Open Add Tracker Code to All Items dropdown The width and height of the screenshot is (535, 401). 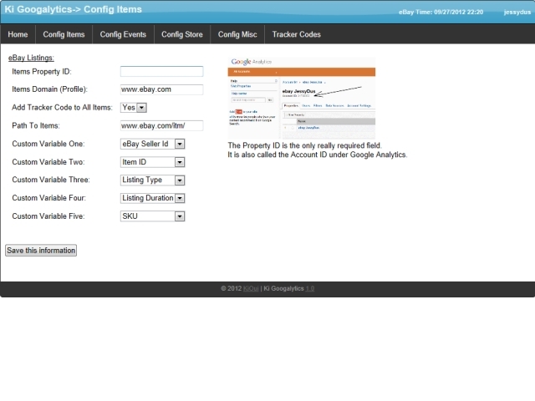click(134, 108)
